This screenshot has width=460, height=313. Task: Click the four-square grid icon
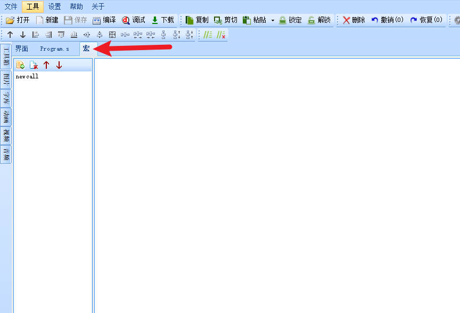coord(112,35)
